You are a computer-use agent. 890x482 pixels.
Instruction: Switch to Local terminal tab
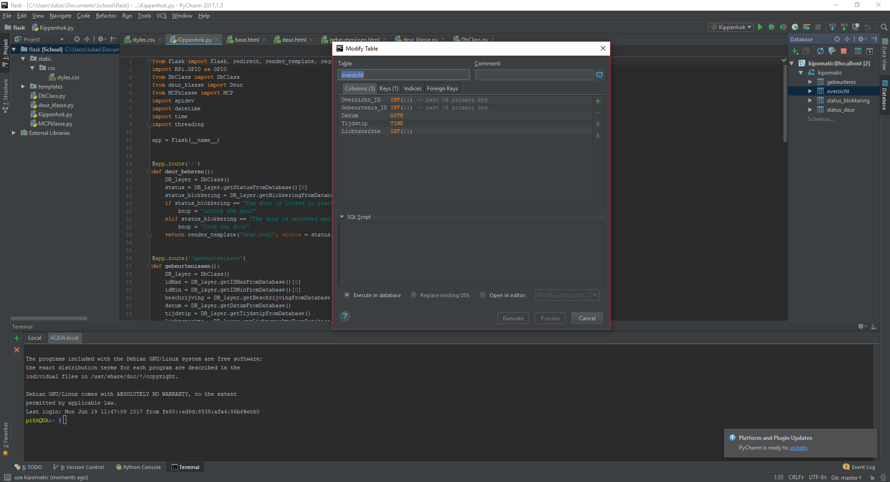tap(35, 338)
